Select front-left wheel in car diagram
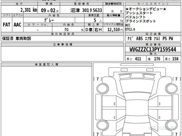Viewport: 182px width, 136px height. [x=102, y=89]
